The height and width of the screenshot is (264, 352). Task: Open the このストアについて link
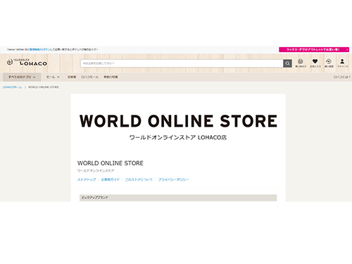[x=139, y=180]
